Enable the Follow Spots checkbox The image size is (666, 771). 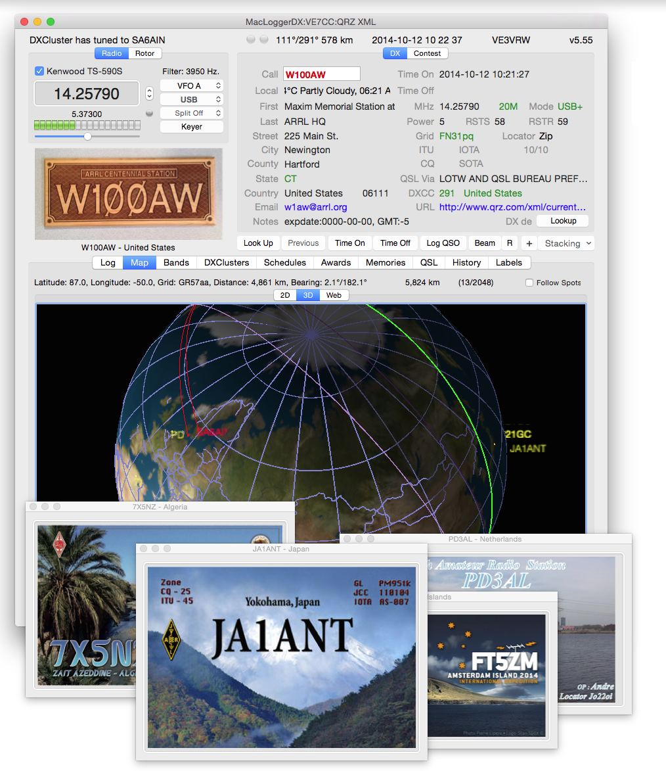(x=529, y=283)
